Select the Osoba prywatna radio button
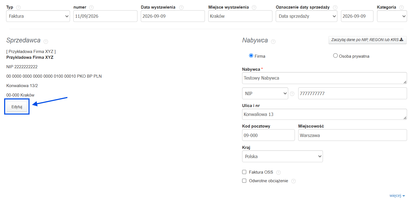This screenshot has height=203, width=414. pyautogui.click(x=335, y=56)
